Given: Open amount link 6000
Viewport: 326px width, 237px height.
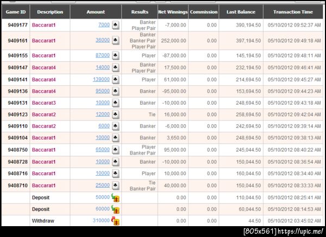Looking at the screenshot, I should coord(104,126).
